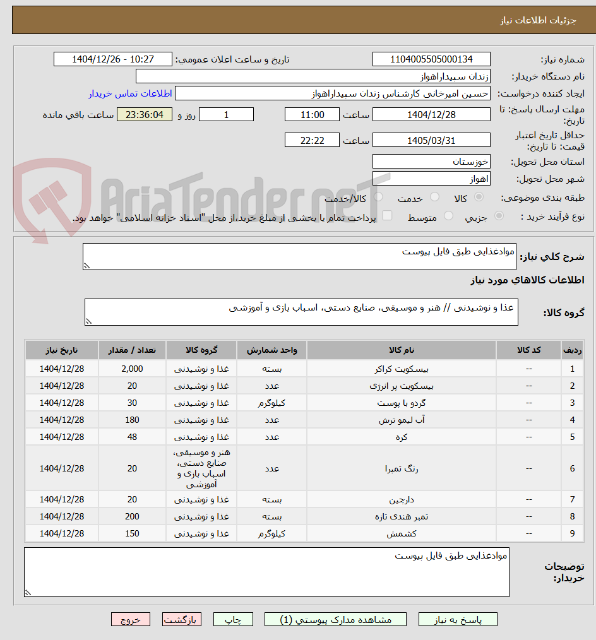
Task: Click the art and music group cell in row 6
Action: 201,468
